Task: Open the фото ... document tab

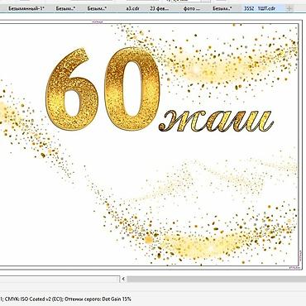Action: [x=191, y=8]
